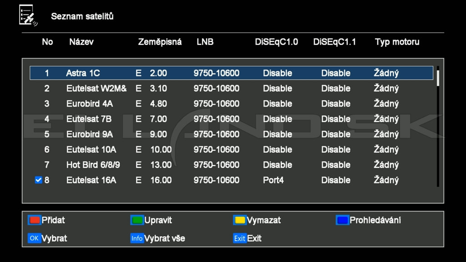Click the red Přidat button icon

tap(34, 220)
